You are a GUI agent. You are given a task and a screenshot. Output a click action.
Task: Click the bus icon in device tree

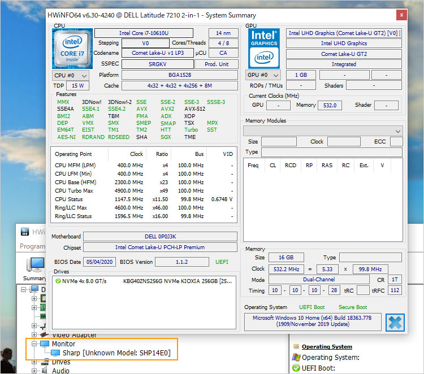(43, 327)
